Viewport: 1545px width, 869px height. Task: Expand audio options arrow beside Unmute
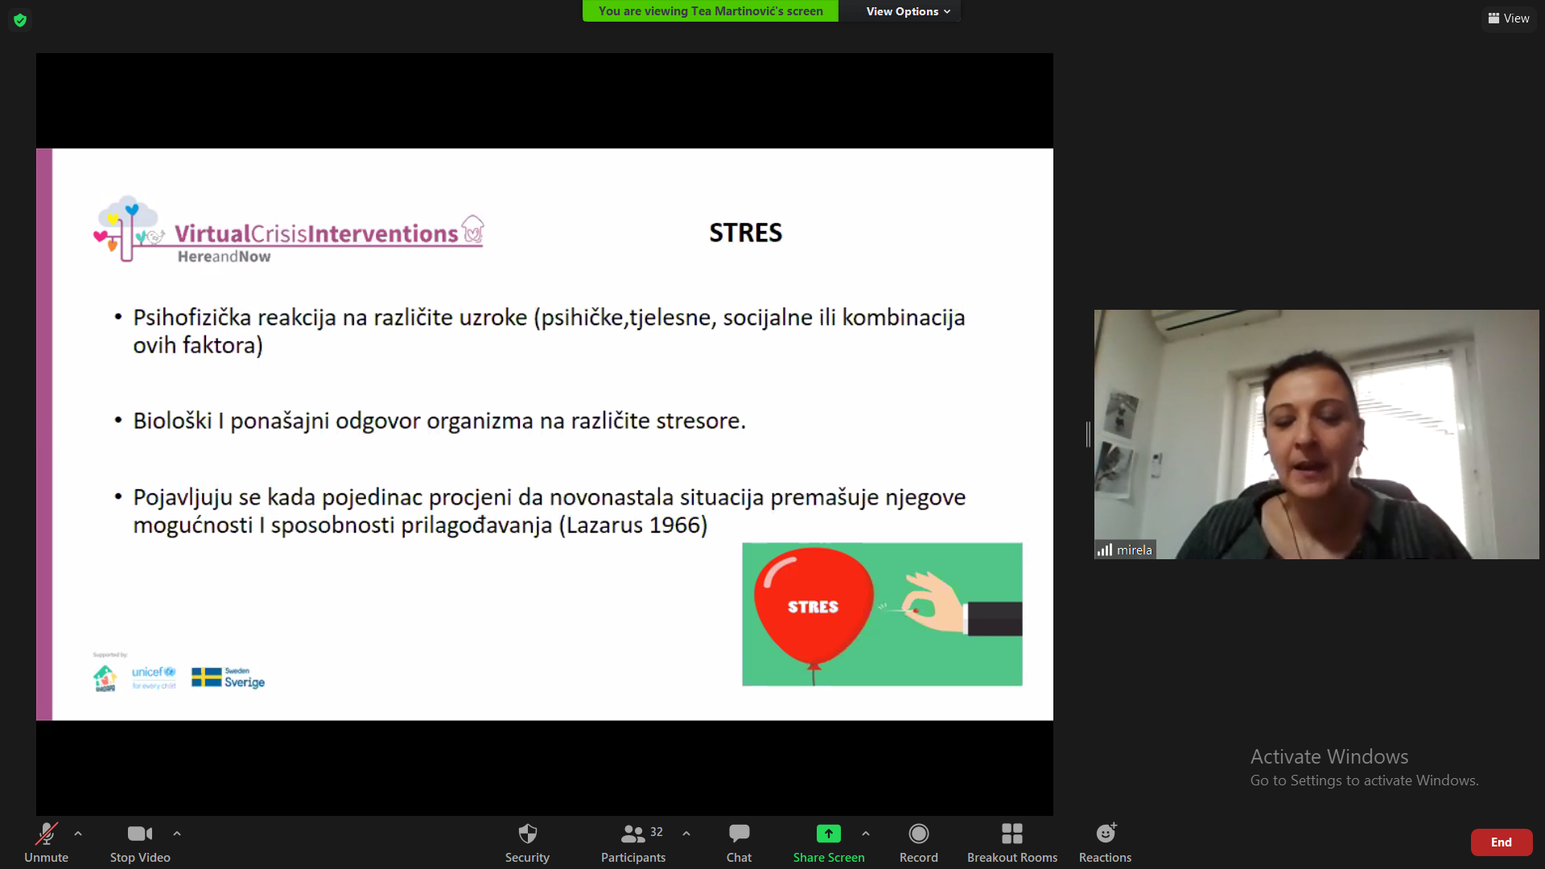[x=78, y=834]
